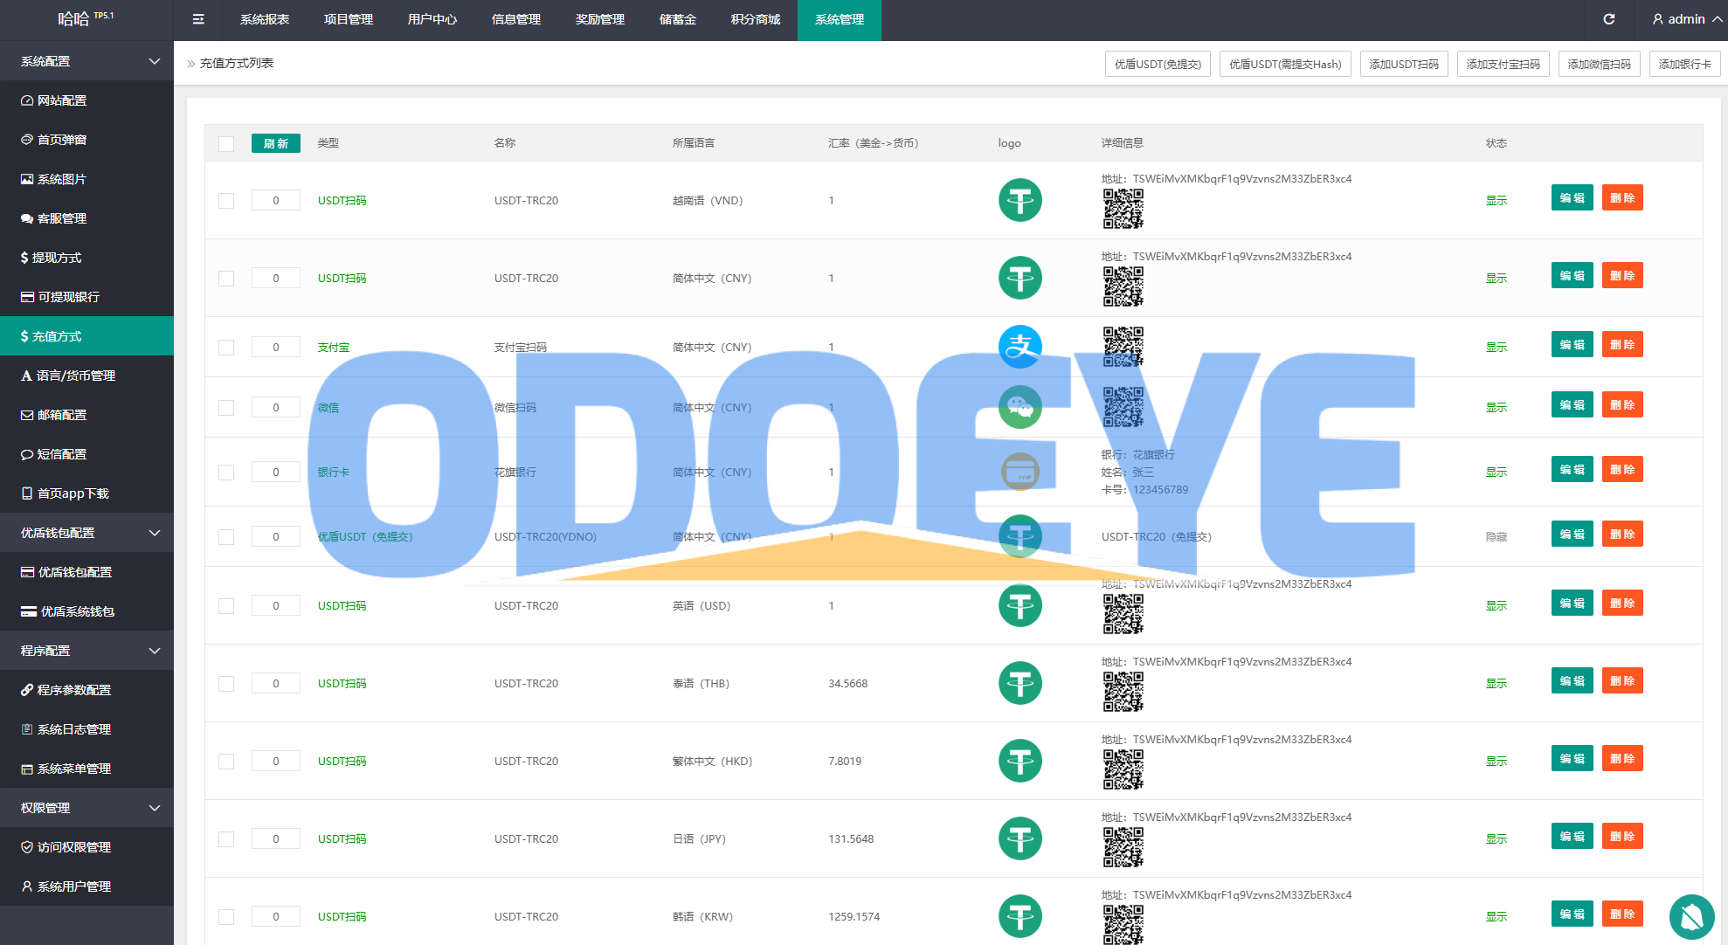This screenshot has height=945, width=1728.
Task: Open 邮箱配置 sidebar item
Action: click(62, 415)
